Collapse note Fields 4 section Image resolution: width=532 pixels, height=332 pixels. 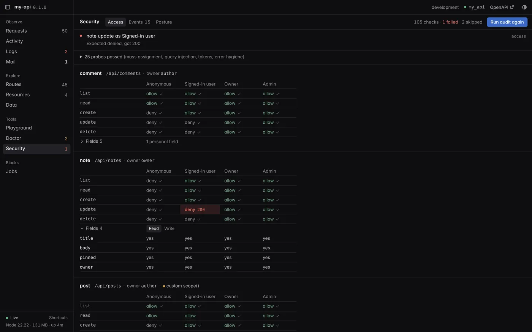(x=91, y=228)
